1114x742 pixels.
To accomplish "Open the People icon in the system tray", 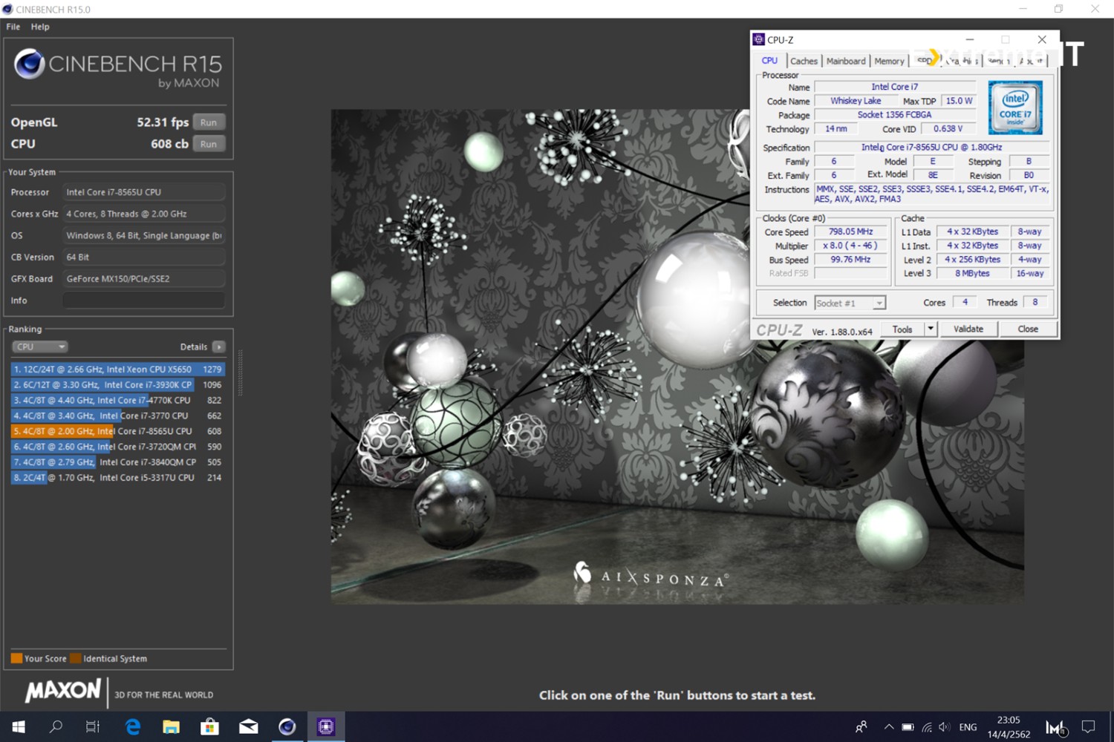I will (x=861, y=727).
